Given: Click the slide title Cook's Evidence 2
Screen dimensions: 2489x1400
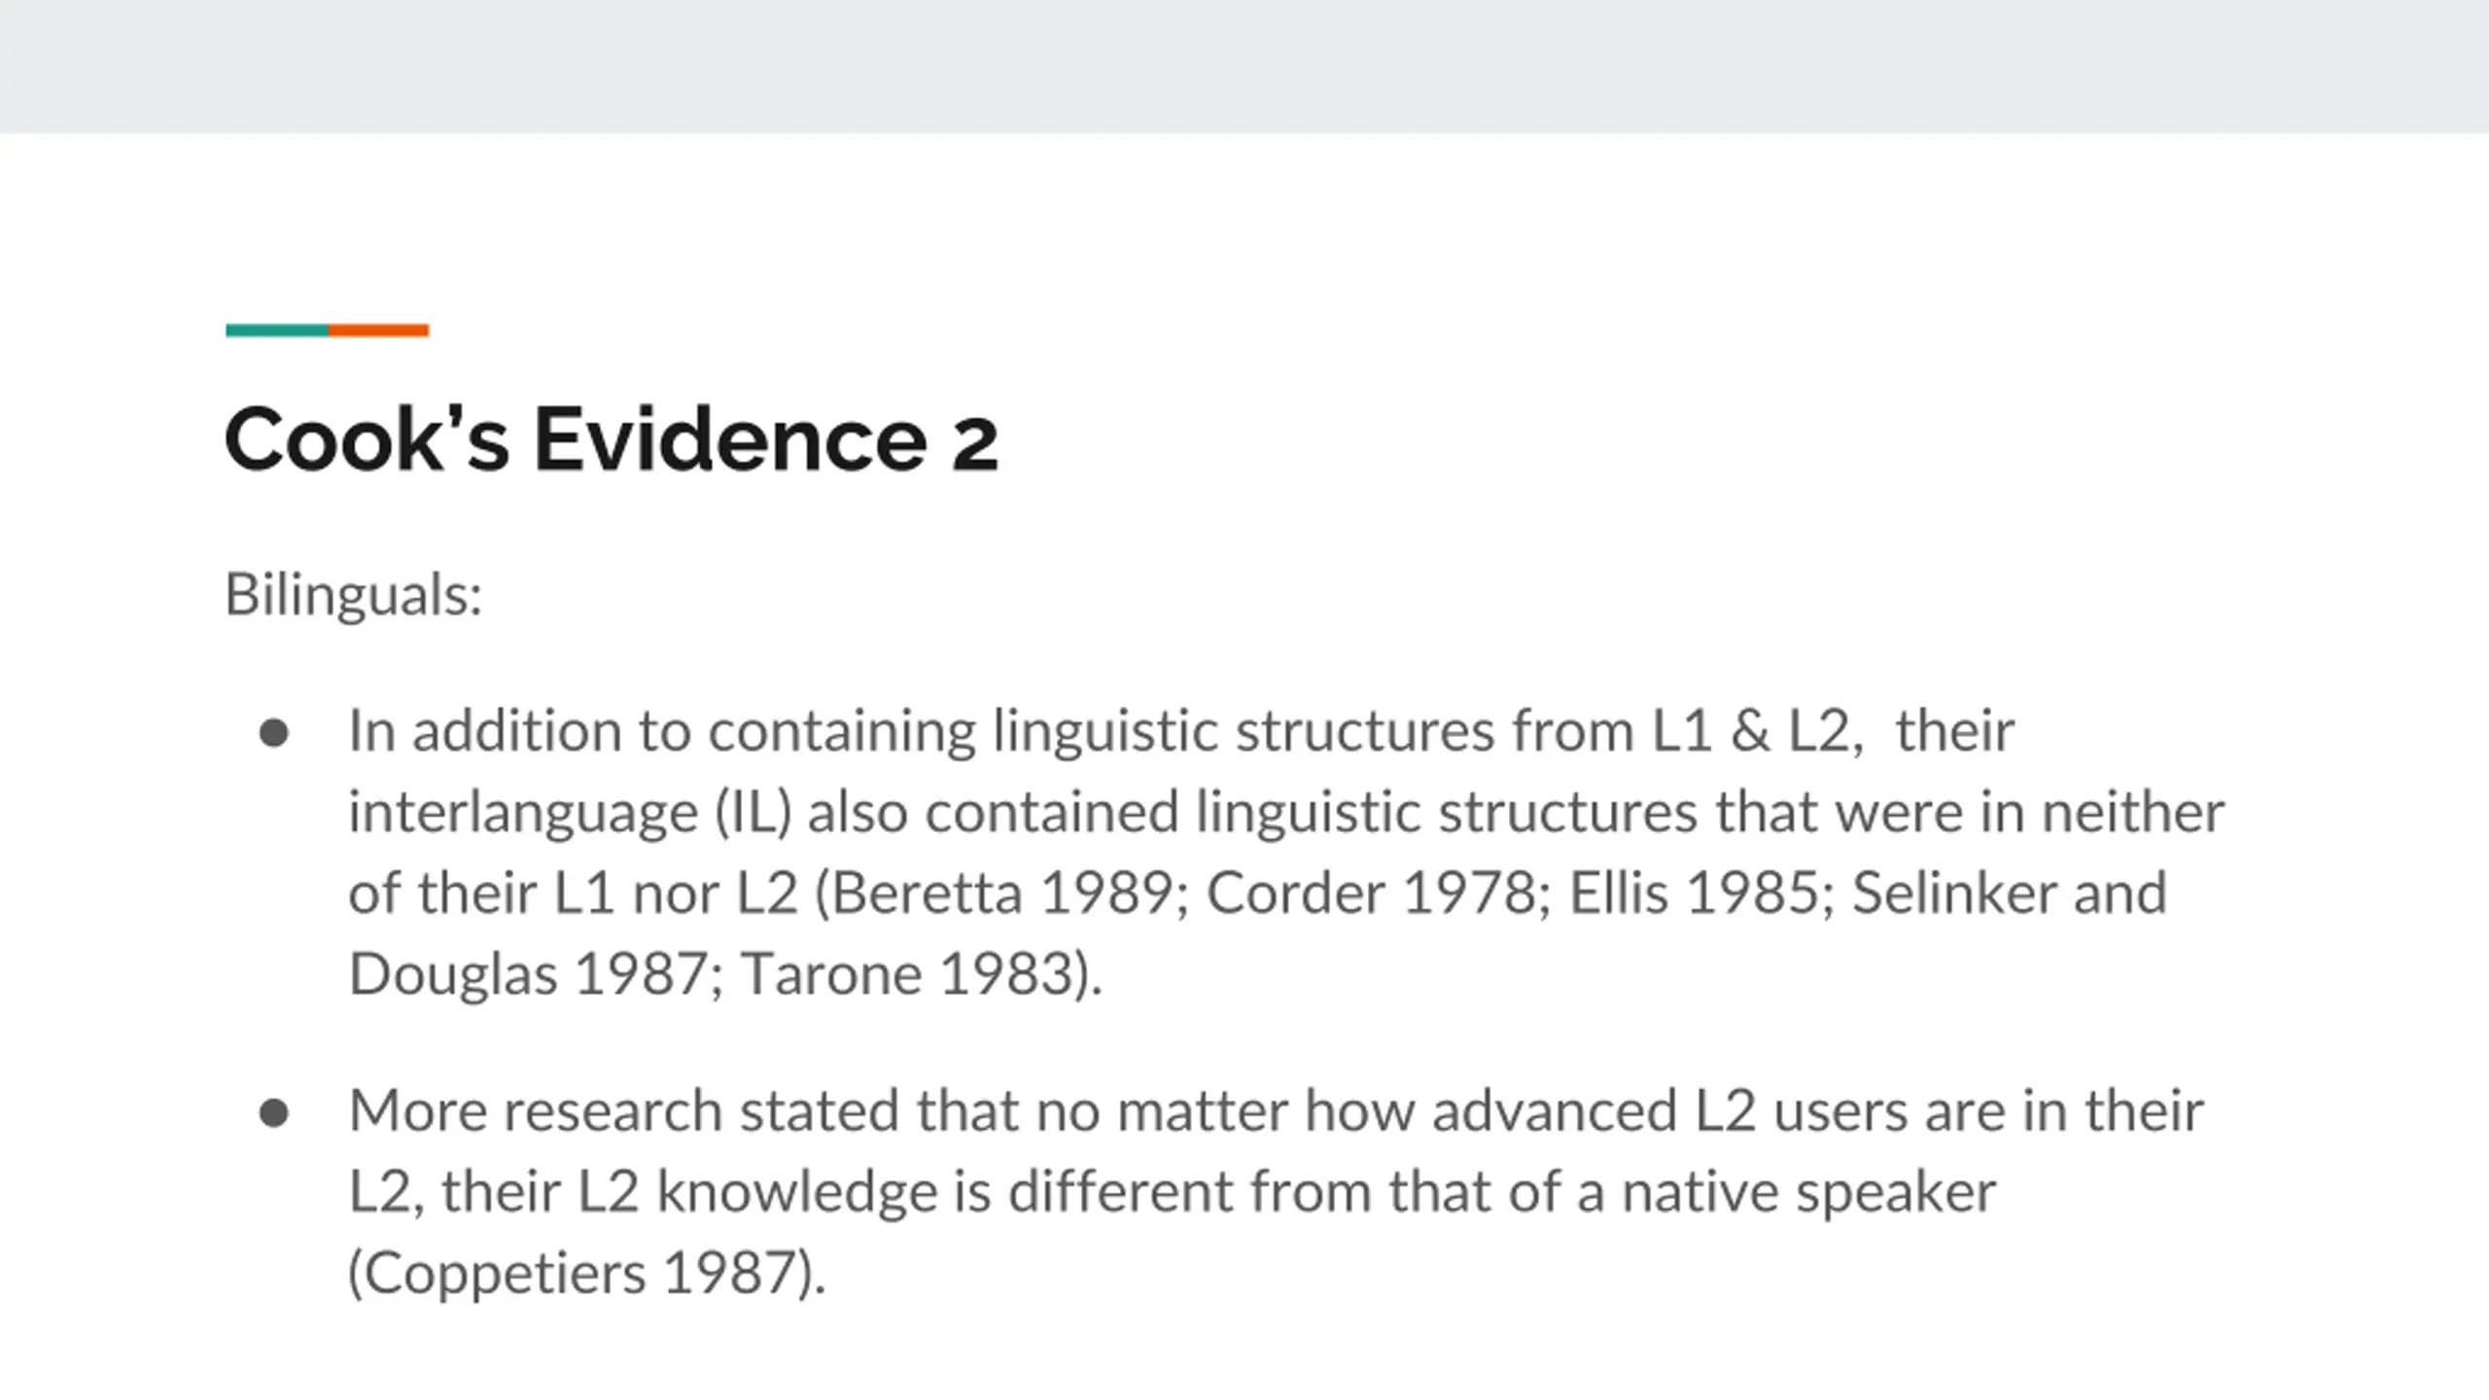Looking at the screenshot, I should (x=611, y=439).
